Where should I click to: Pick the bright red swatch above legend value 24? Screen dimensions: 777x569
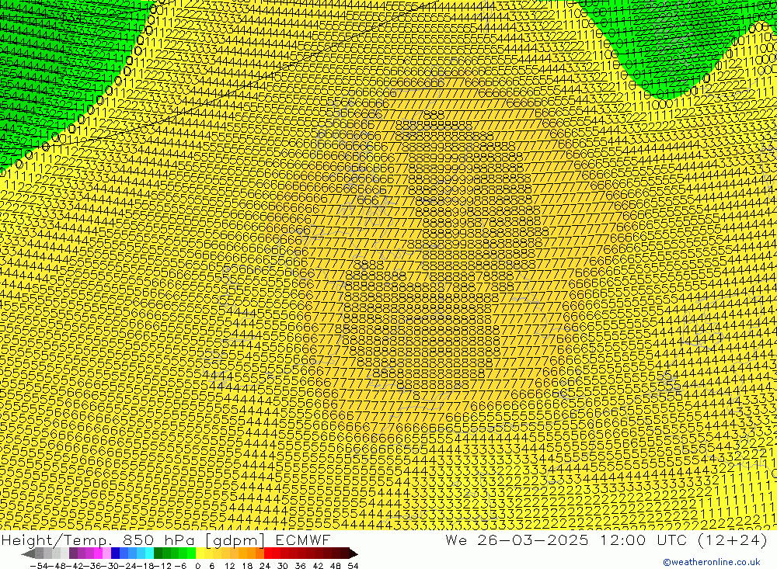click(x=268, y=553)
